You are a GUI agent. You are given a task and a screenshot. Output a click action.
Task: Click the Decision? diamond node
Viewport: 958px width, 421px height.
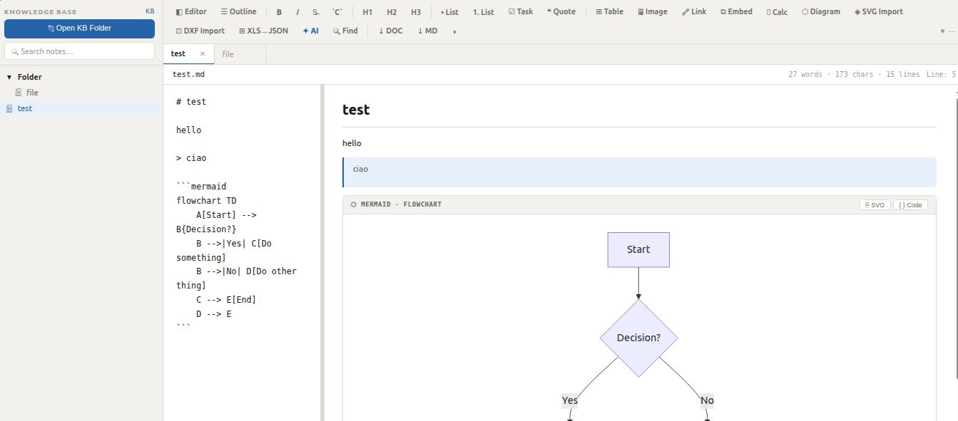638,338
